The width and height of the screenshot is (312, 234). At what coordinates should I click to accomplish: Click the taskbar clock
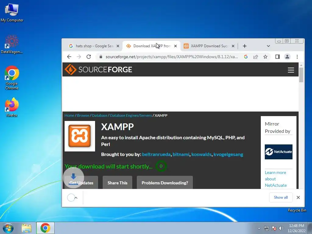coord(296,228)
